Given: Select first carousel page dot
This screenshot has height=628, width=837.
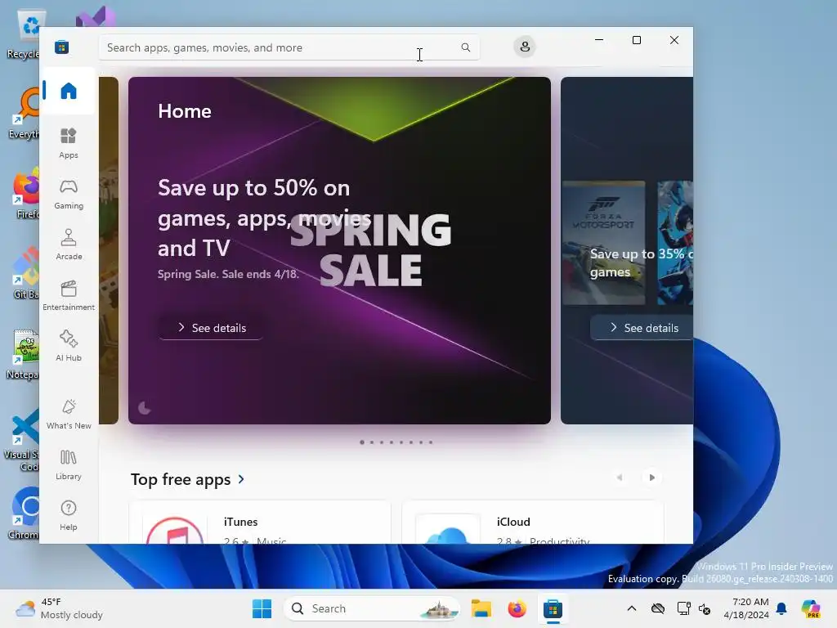Looking at the screenshot, I should 362,442.
